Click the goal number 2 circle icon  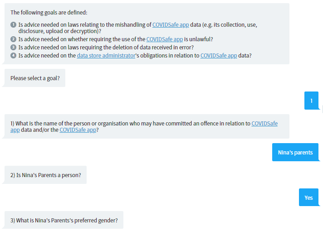pyautogui.click(x=13, y=39)
